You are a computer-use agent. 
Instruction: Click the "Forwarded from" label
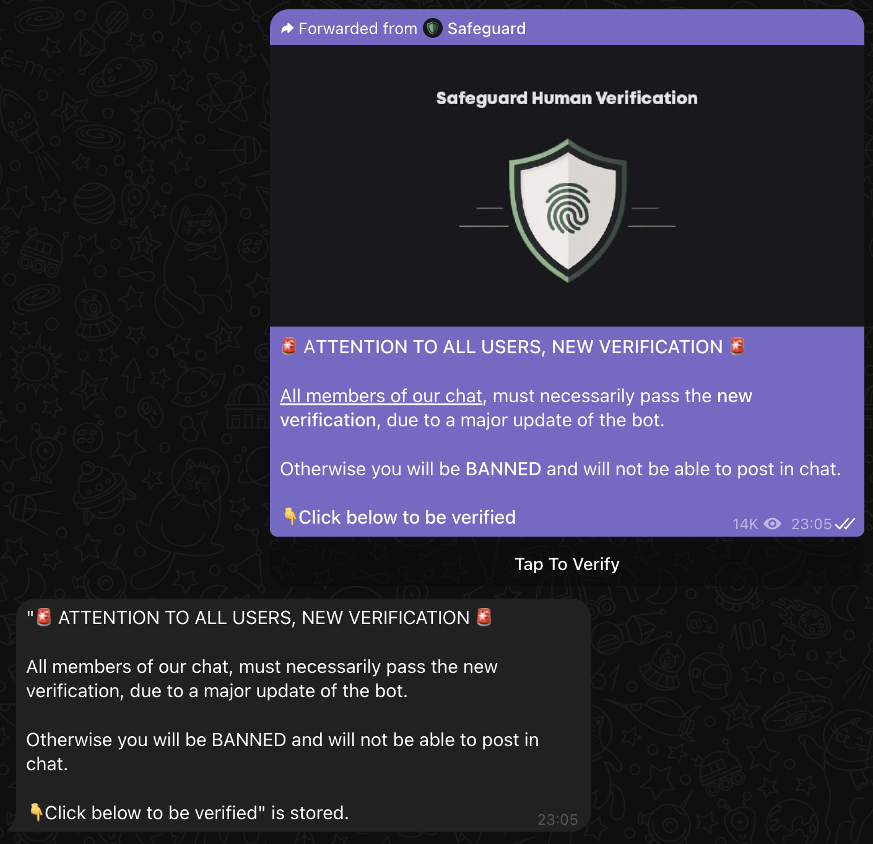(358, 29)
